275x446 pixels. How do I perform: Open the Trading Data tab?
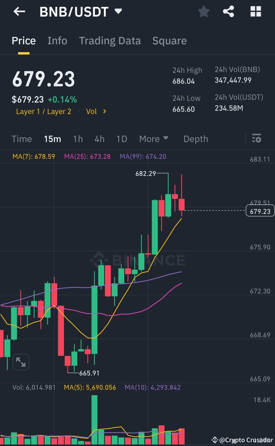[110, 40]
